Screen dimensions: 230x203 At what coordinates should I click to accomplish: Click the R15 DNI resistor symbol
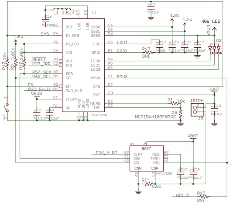click(x=202, y=197)
